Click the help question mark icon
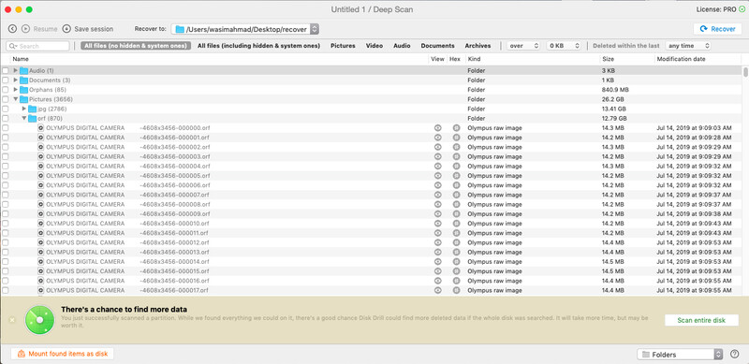Image resolution: width=749 pixels, height=364 pixels. [x=735, y=354]
